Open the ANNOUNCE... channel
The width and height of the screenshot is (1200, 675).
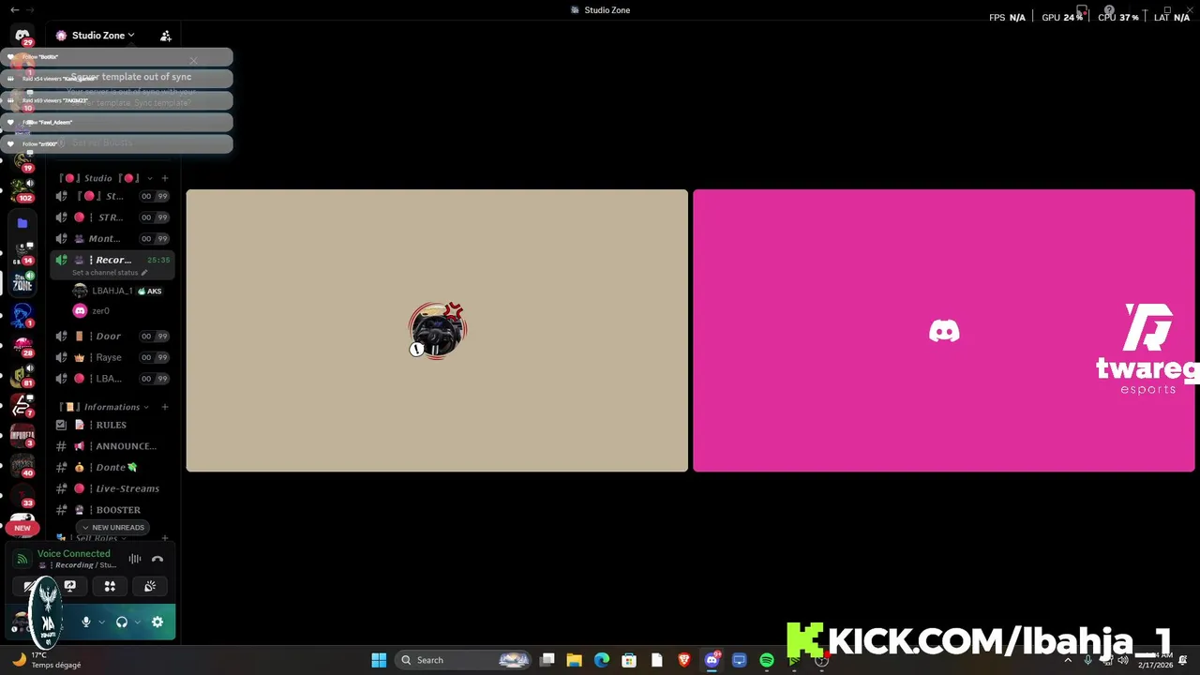click(x=112, y=446)
